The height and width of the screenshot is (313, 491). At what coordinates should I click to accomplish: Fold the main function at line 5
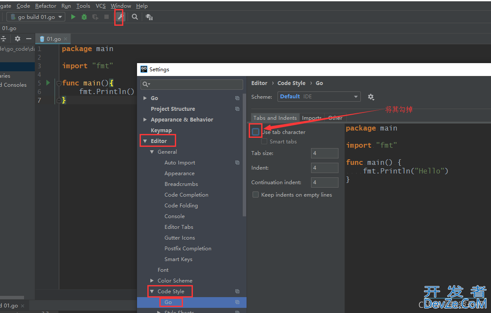pos(58,83)
